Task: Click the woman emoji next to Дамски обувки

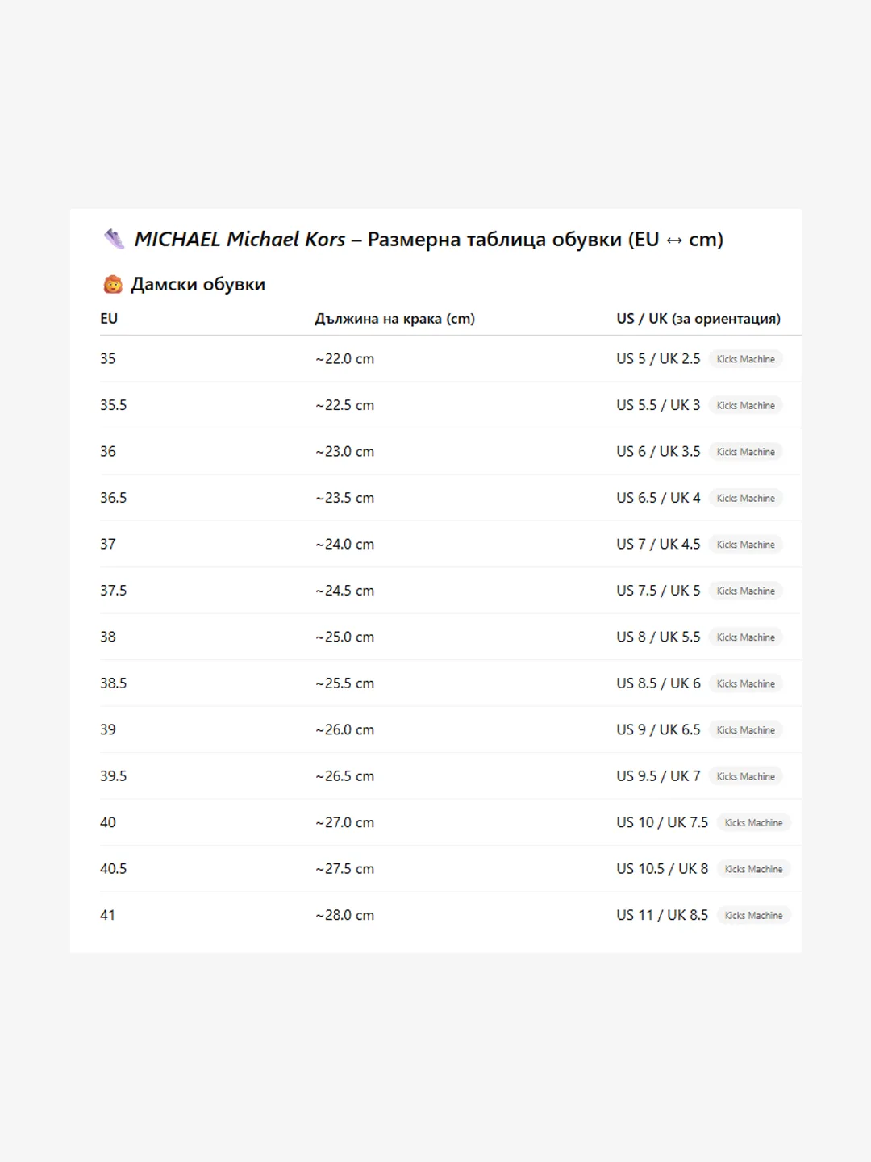Action: click(x=113, y=285)
